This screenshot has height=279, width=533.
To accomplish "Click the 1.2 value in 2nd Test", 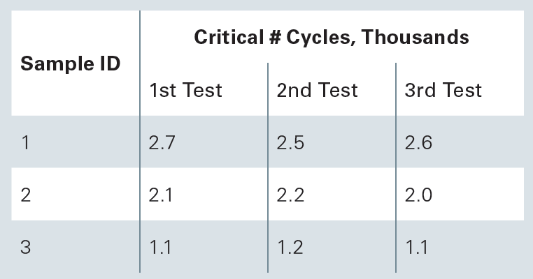I will tap(289, 247).
